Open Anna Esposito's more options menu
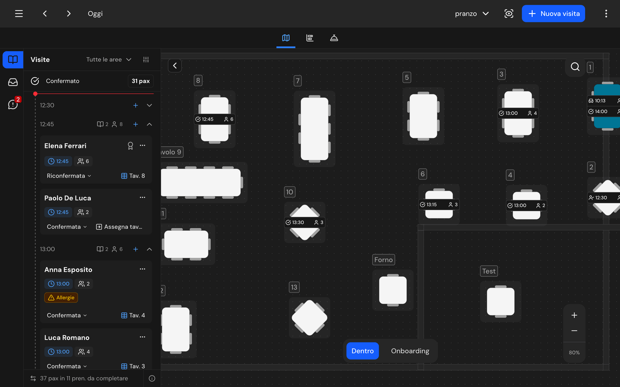Image resolution: width=620 pixels, height=387 pixels. coord(142,269)
